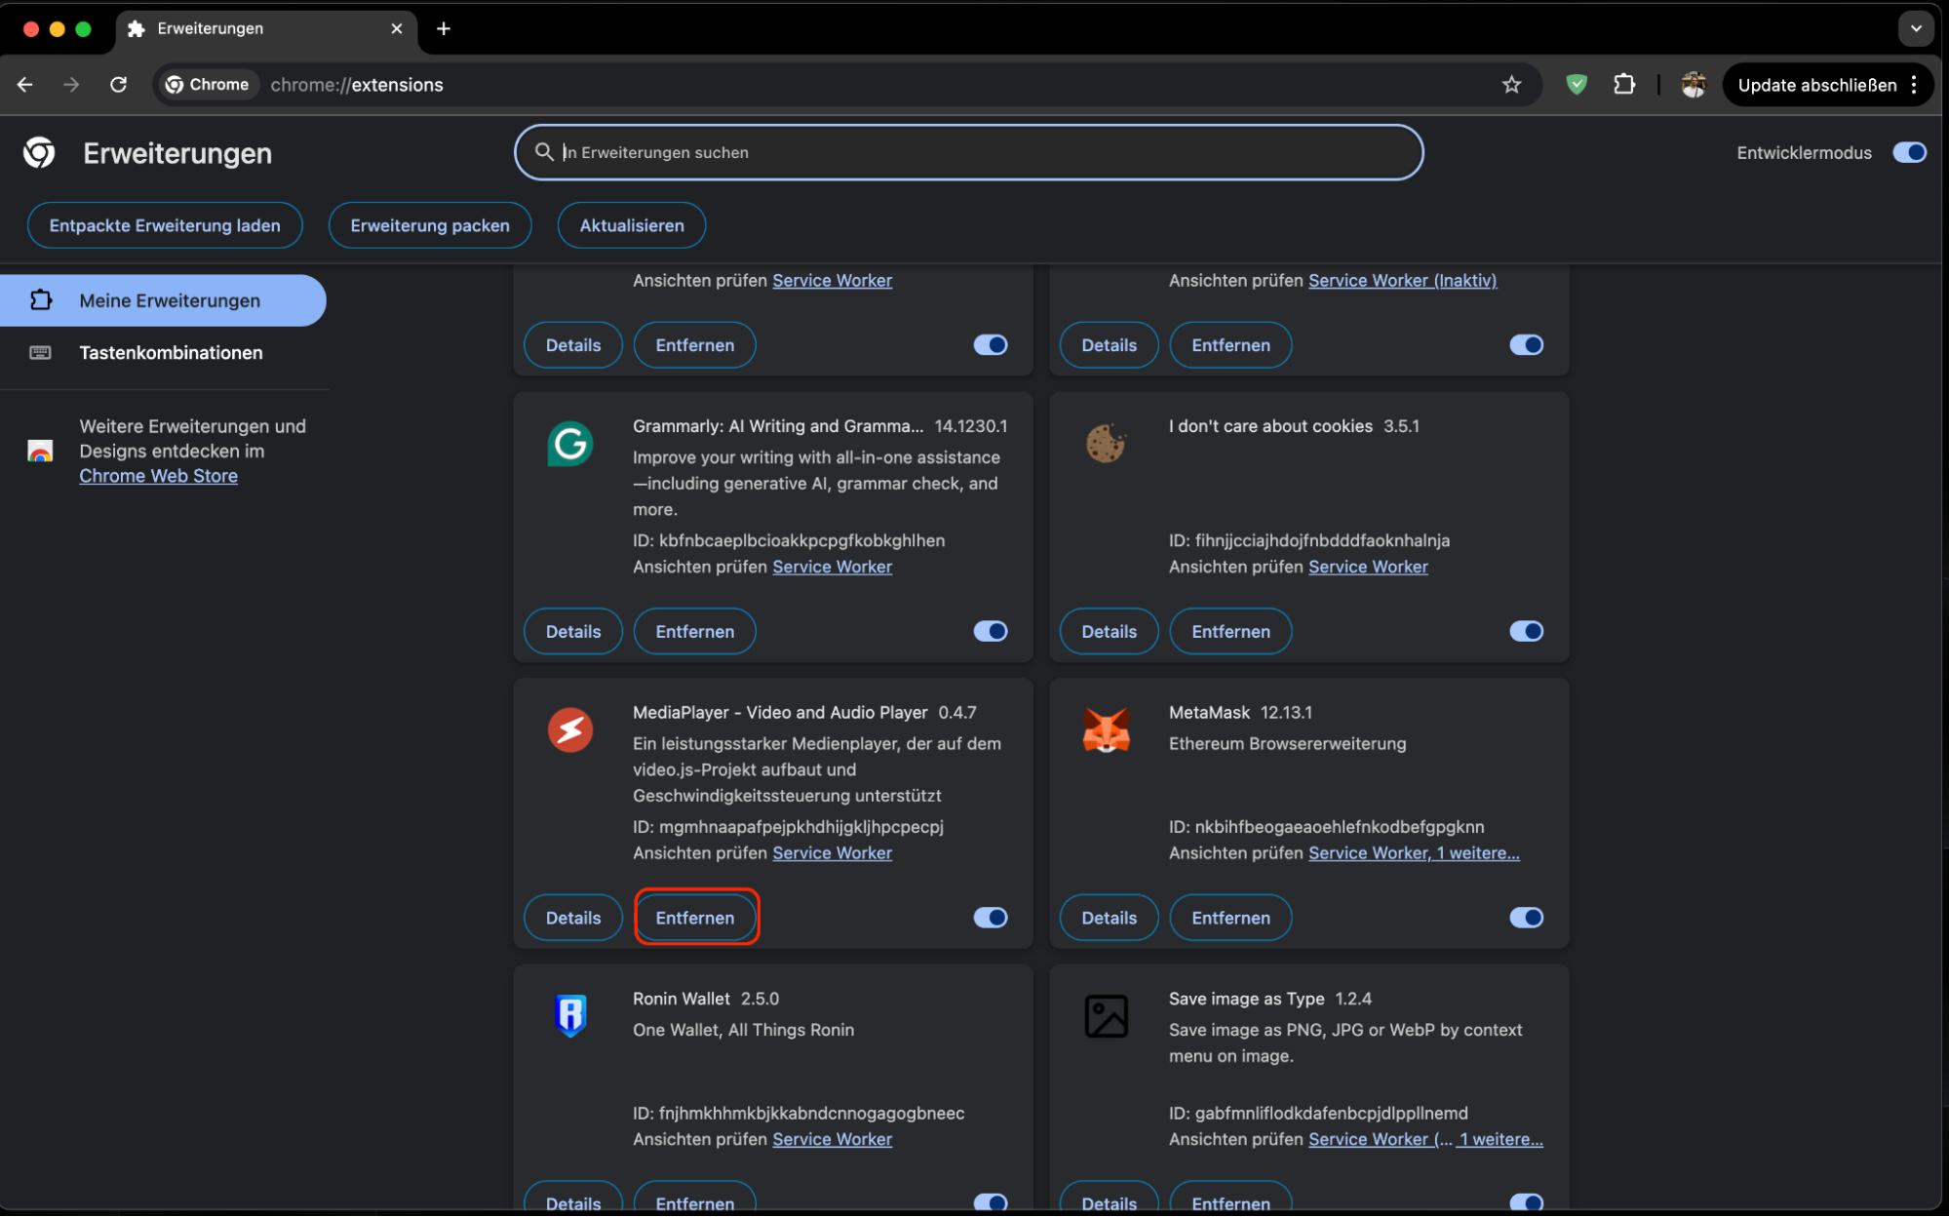Open Ronin Wallet Service Worker link
The image size is (1949, 1217).
tap(833, 1139)
